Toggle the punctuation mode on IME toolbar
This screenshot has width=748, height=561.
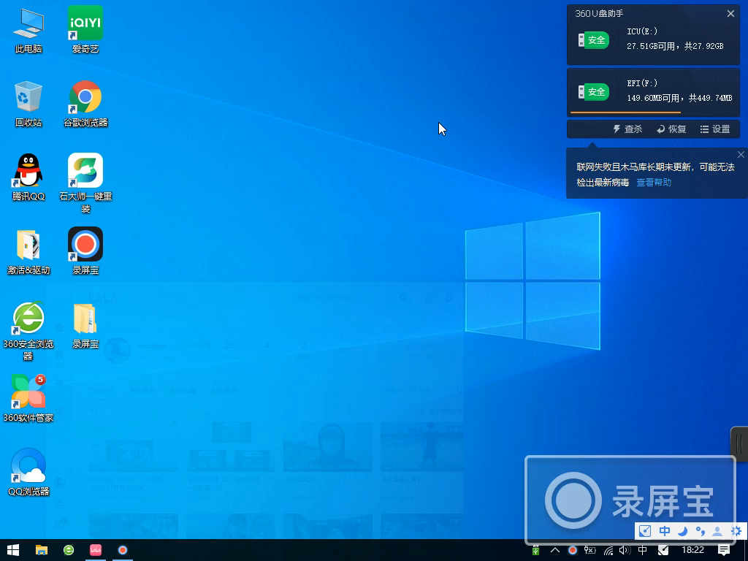pos(700,530)
